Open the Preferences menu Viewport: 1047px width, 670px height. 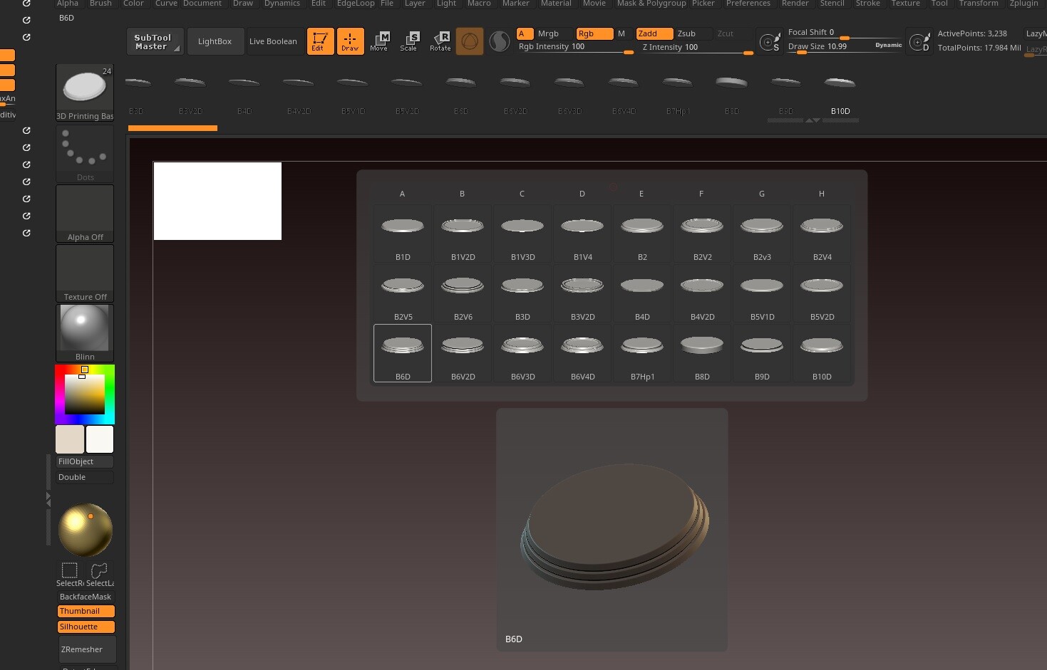coord(748,4)
